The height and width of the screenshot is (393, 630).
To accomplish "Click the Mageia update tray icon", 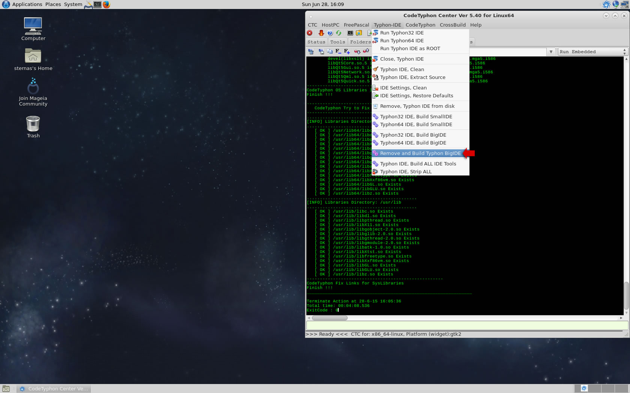I will point(616,4).
